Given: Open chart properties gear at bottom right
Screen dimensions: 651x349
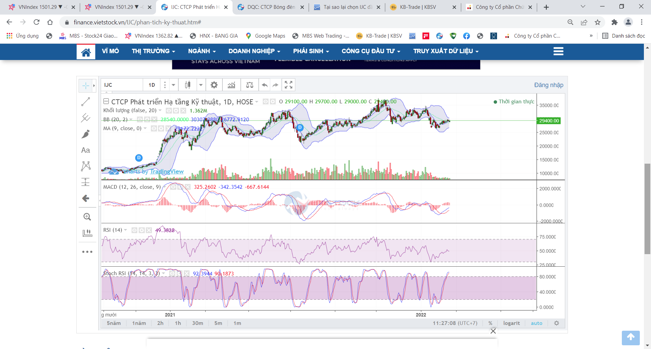Looking at the screenshot, I should 556,323.
